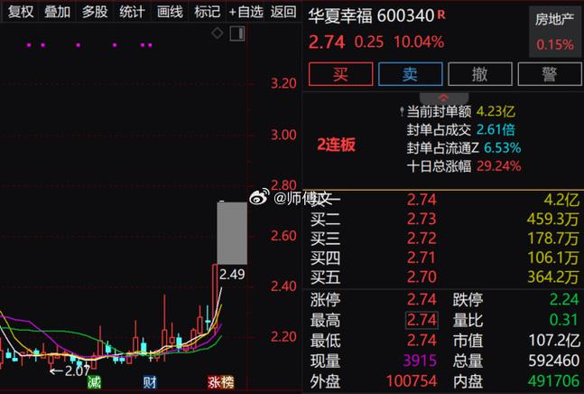Click the 涨榜 event marker

pos(220,383)
